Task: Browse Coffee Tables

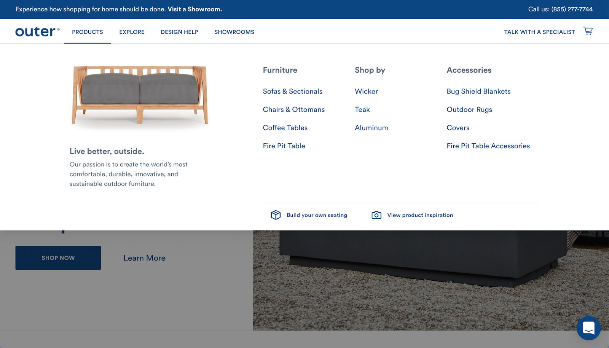Action: (x=285, y=128)
